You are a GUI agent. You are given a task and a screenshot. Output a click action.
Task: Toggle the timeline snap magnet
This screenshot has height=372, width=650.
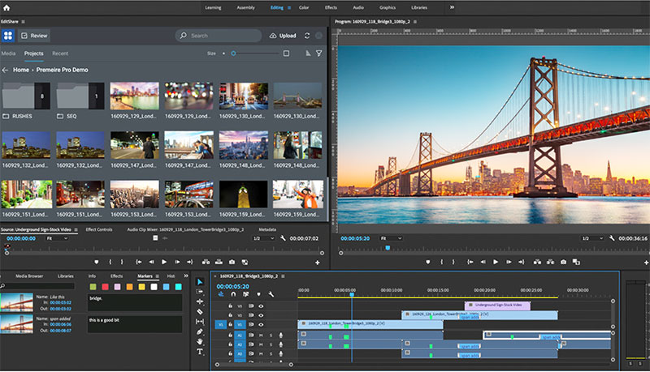232,294
